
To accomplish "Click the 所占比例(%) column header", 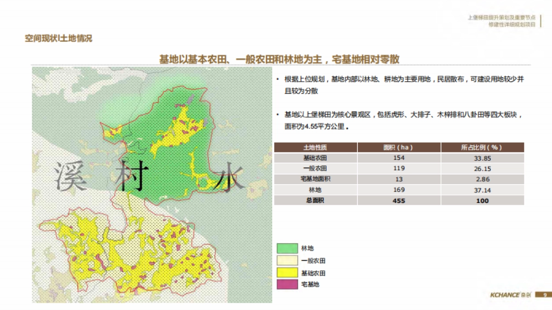I will (482, 147).
